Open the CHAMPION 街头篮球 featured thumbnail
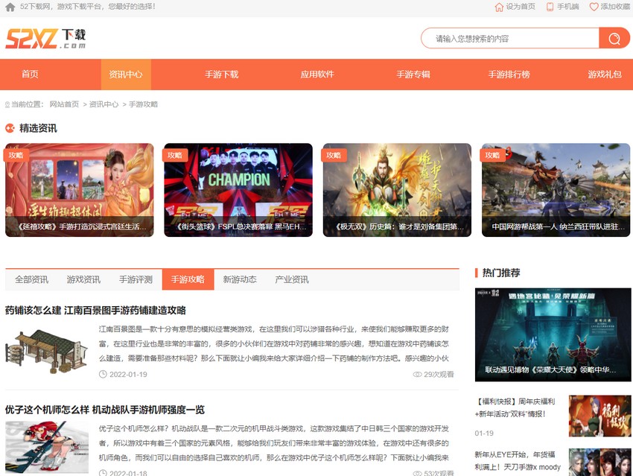Viewport: 633px width, 476px height. coord(238,190)
